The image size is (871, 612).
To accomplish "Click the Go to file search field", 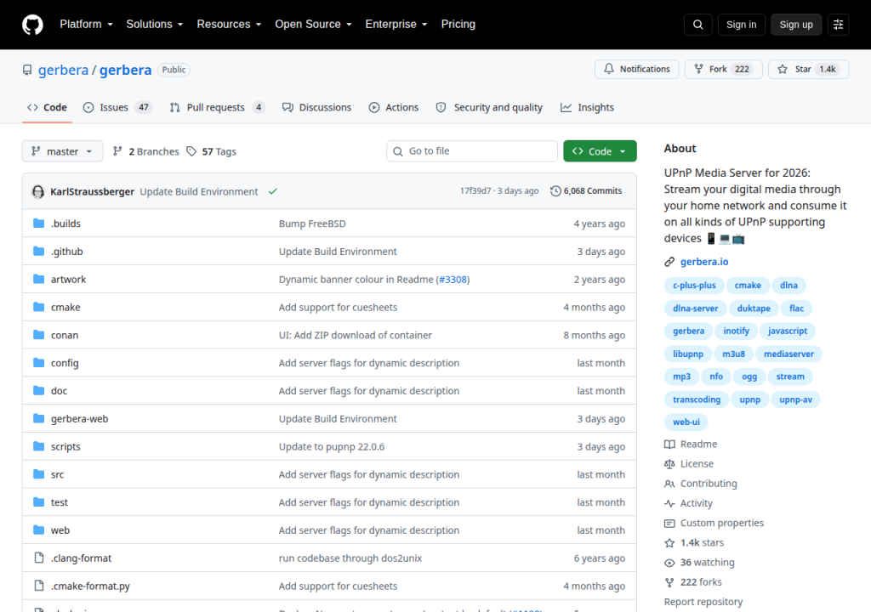I will coord(472,151).
